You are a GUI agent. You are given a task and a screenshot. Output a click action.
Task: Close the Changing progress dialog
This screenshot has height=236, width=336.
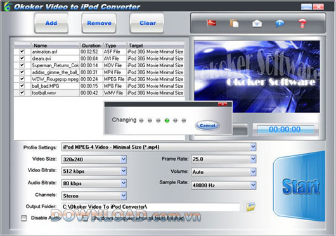(223, 104)
